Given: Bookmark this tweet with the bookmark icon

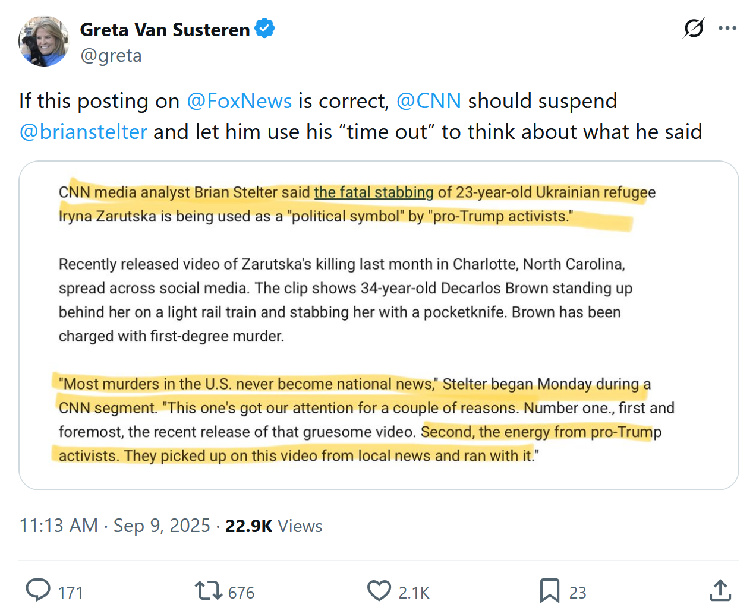Looking at the screenshot, I should pyautogui.click(x=549, y=591).
